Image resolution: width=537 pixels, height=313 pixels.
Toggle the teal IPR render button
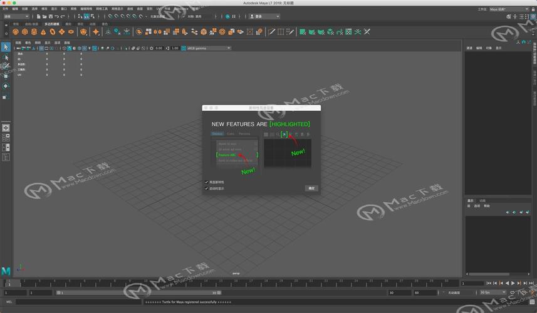(x=227, y=16)
